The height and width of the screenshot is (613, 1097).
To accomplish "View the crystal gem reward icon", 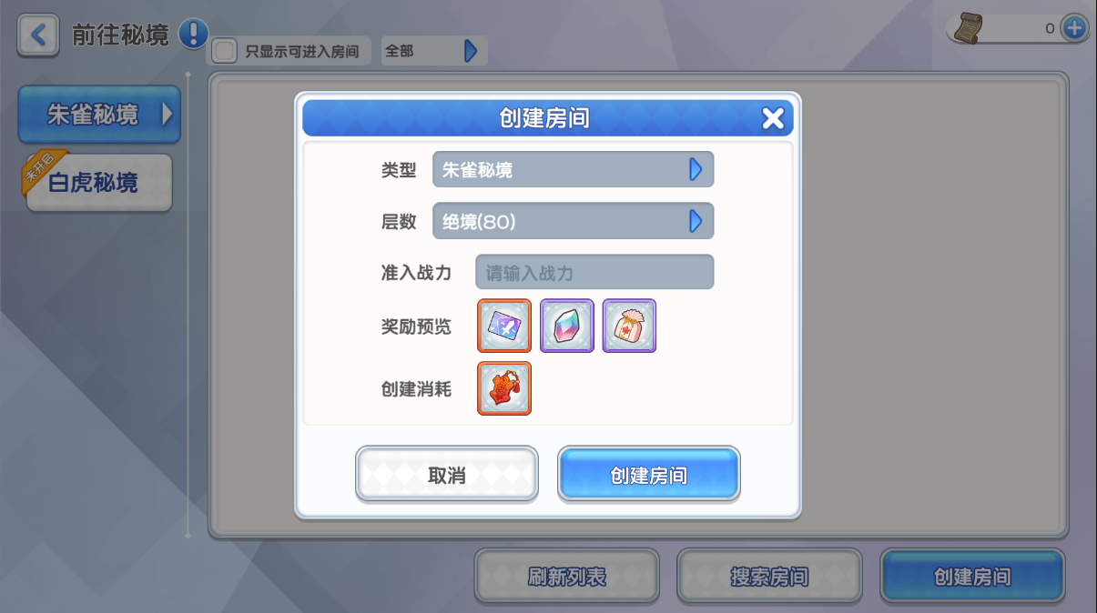I will click(x=567, y=326).
